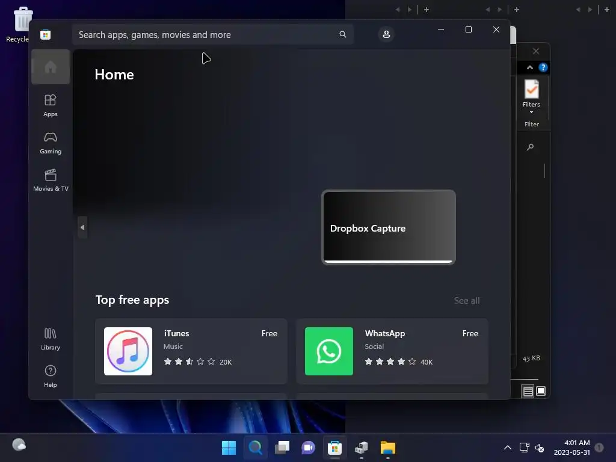This screenshot has width=616, height=462.
Task: Click Microsoft Store icon on taskbar
Action: click(x=334, y=448)
